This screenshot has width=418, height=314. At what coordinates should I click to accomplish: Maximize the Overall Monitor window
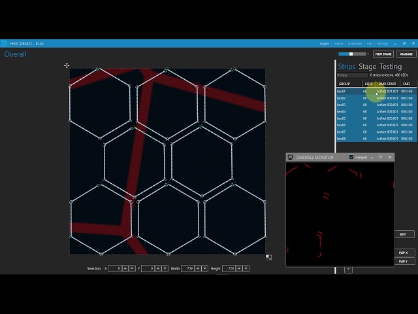(x=381, y=157)
